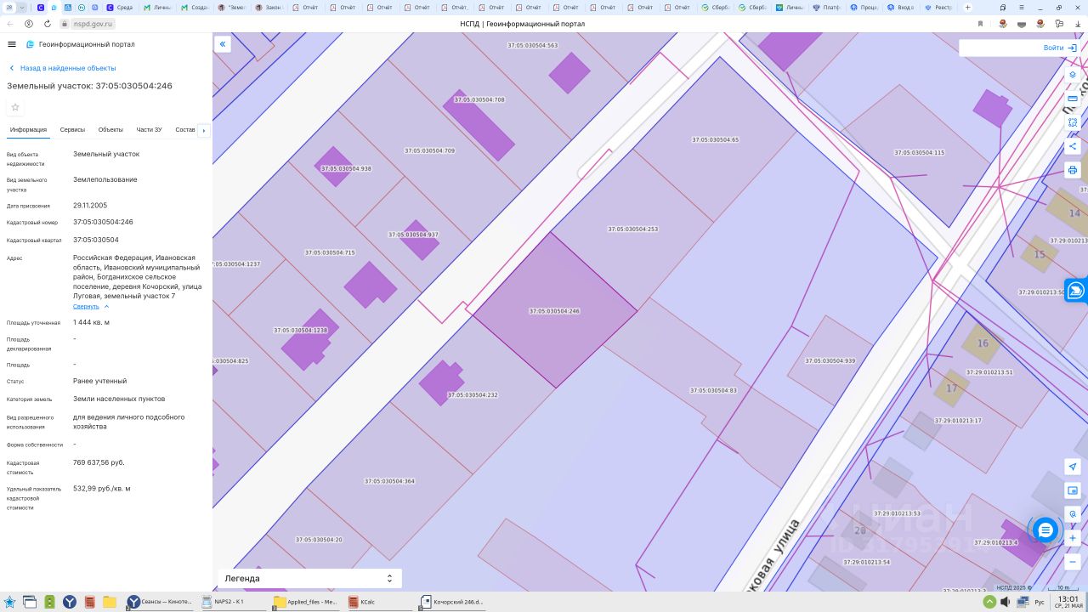Switch to the Сервисы tab

(x=72, y=130)
